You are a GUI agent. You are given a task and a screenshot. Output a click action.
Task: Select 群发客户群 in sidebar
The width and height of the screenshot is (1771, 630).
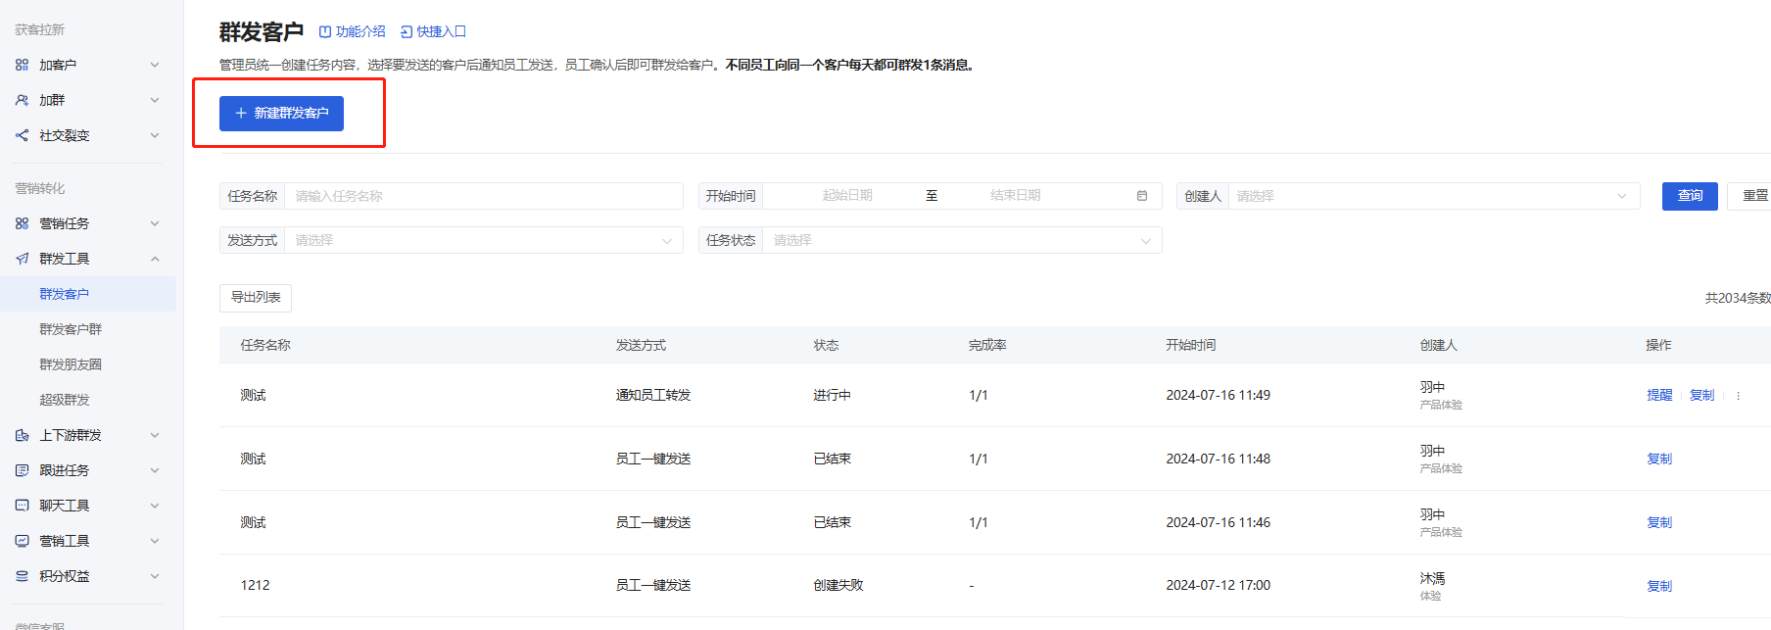71,329
